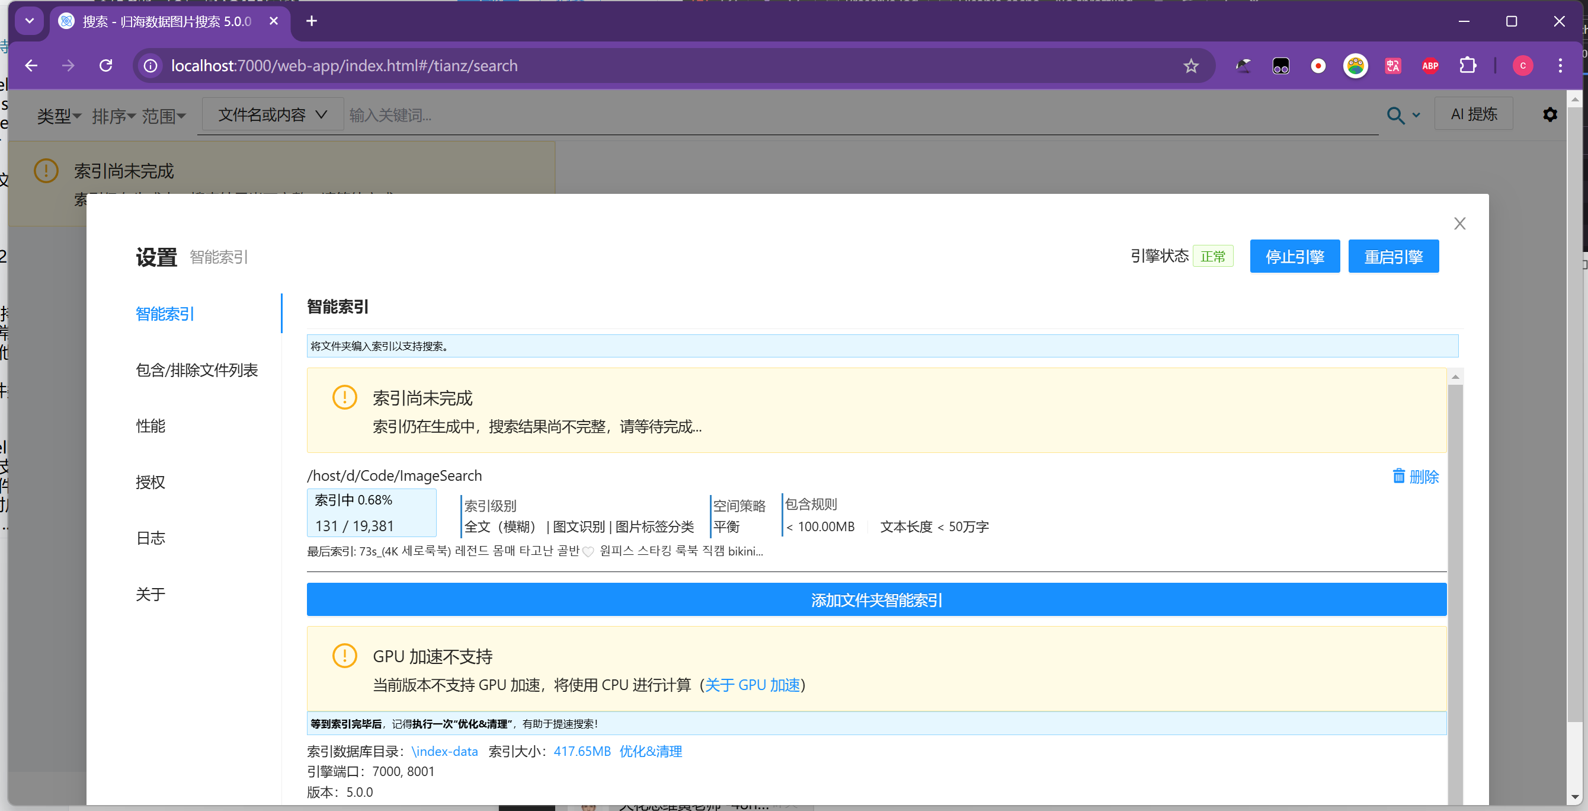1588x811 pixels.
Task: Open settings via the gear icon
Action: click(x=1549, y=114)
